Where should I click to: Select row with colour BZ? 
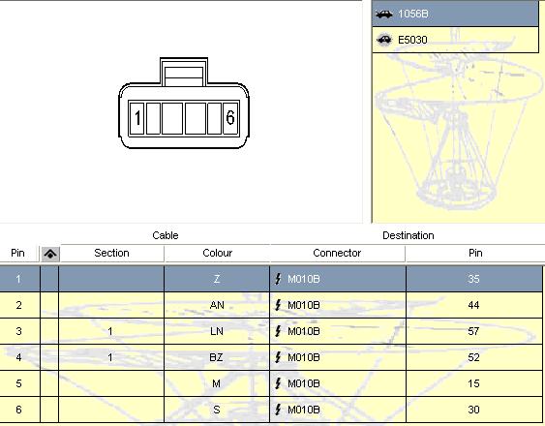click(x=271, y=357)
